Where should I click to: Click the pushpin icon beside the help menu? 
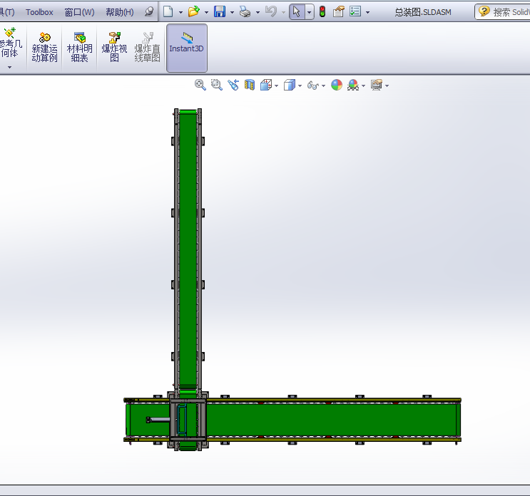pos(148,12)
